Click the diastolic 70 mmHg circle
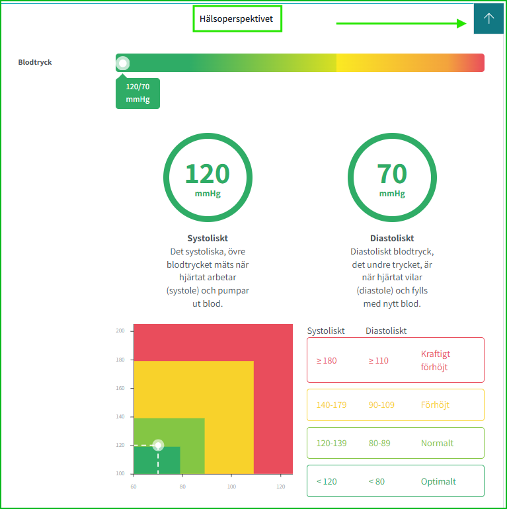The height and width of the screenshot is (509, 507). pyautogui.click(x=392, y=178)
